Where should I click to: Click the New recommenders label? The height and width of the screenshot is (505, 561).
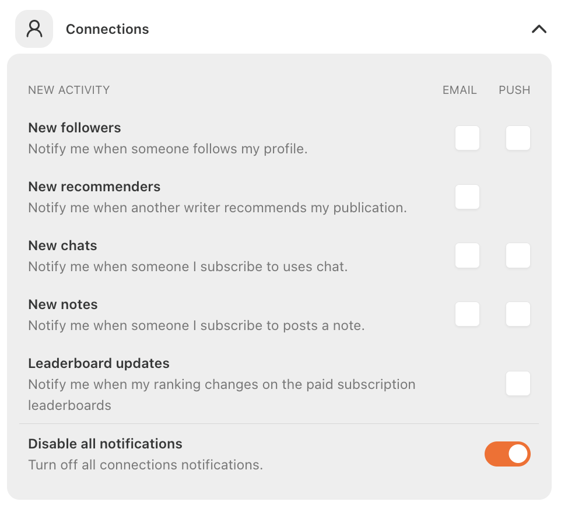(x=94, y=187)
